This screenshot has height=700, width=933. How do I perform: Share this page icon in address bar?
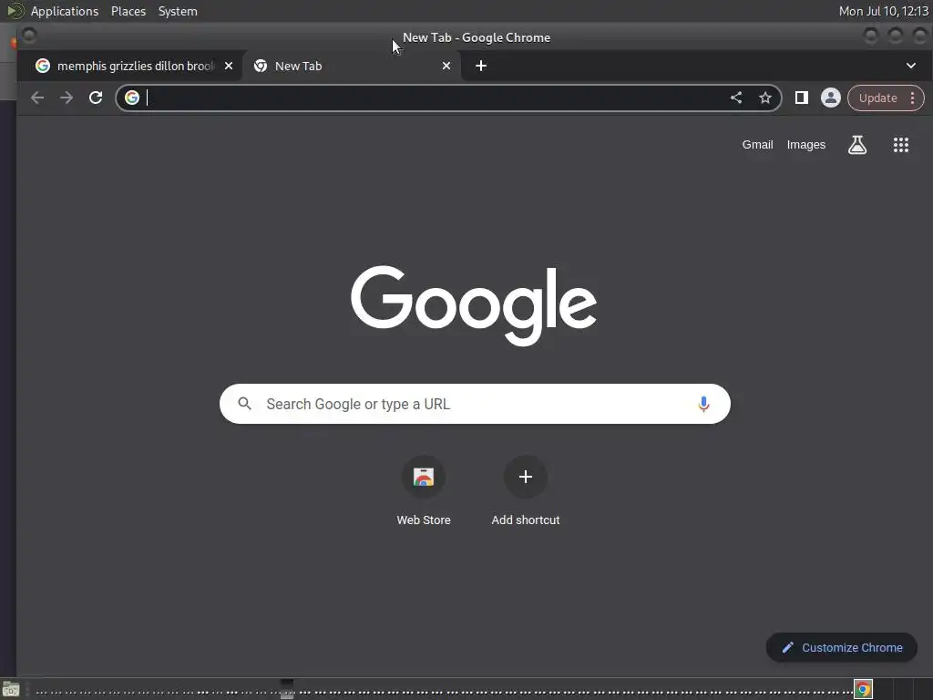click(736, 98)
